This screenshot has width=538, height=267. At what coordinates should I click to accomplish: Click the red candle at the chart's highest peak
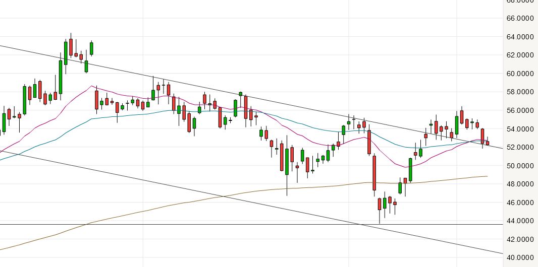71,46
